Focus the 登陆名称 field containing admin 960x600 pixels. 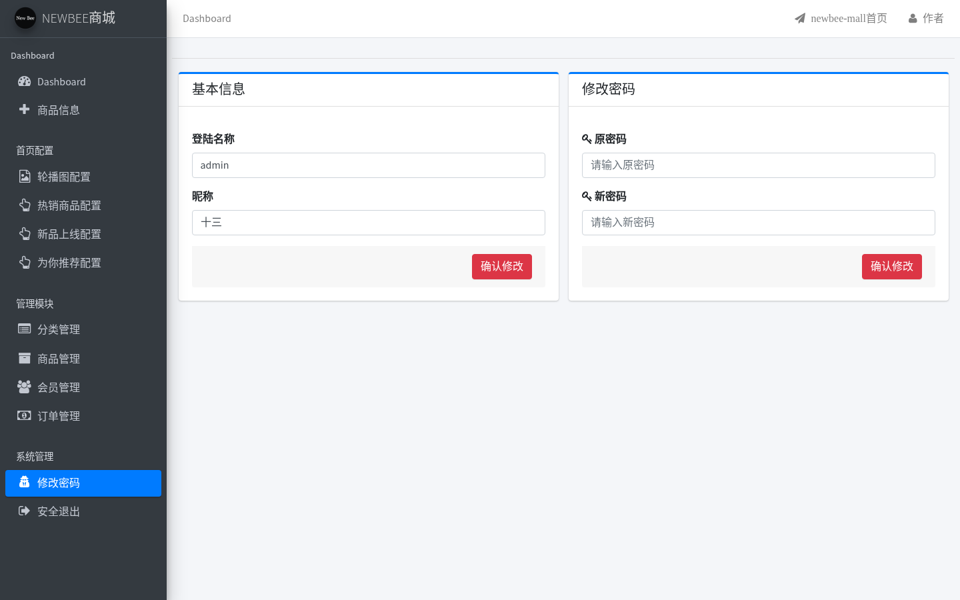point(369,165)
